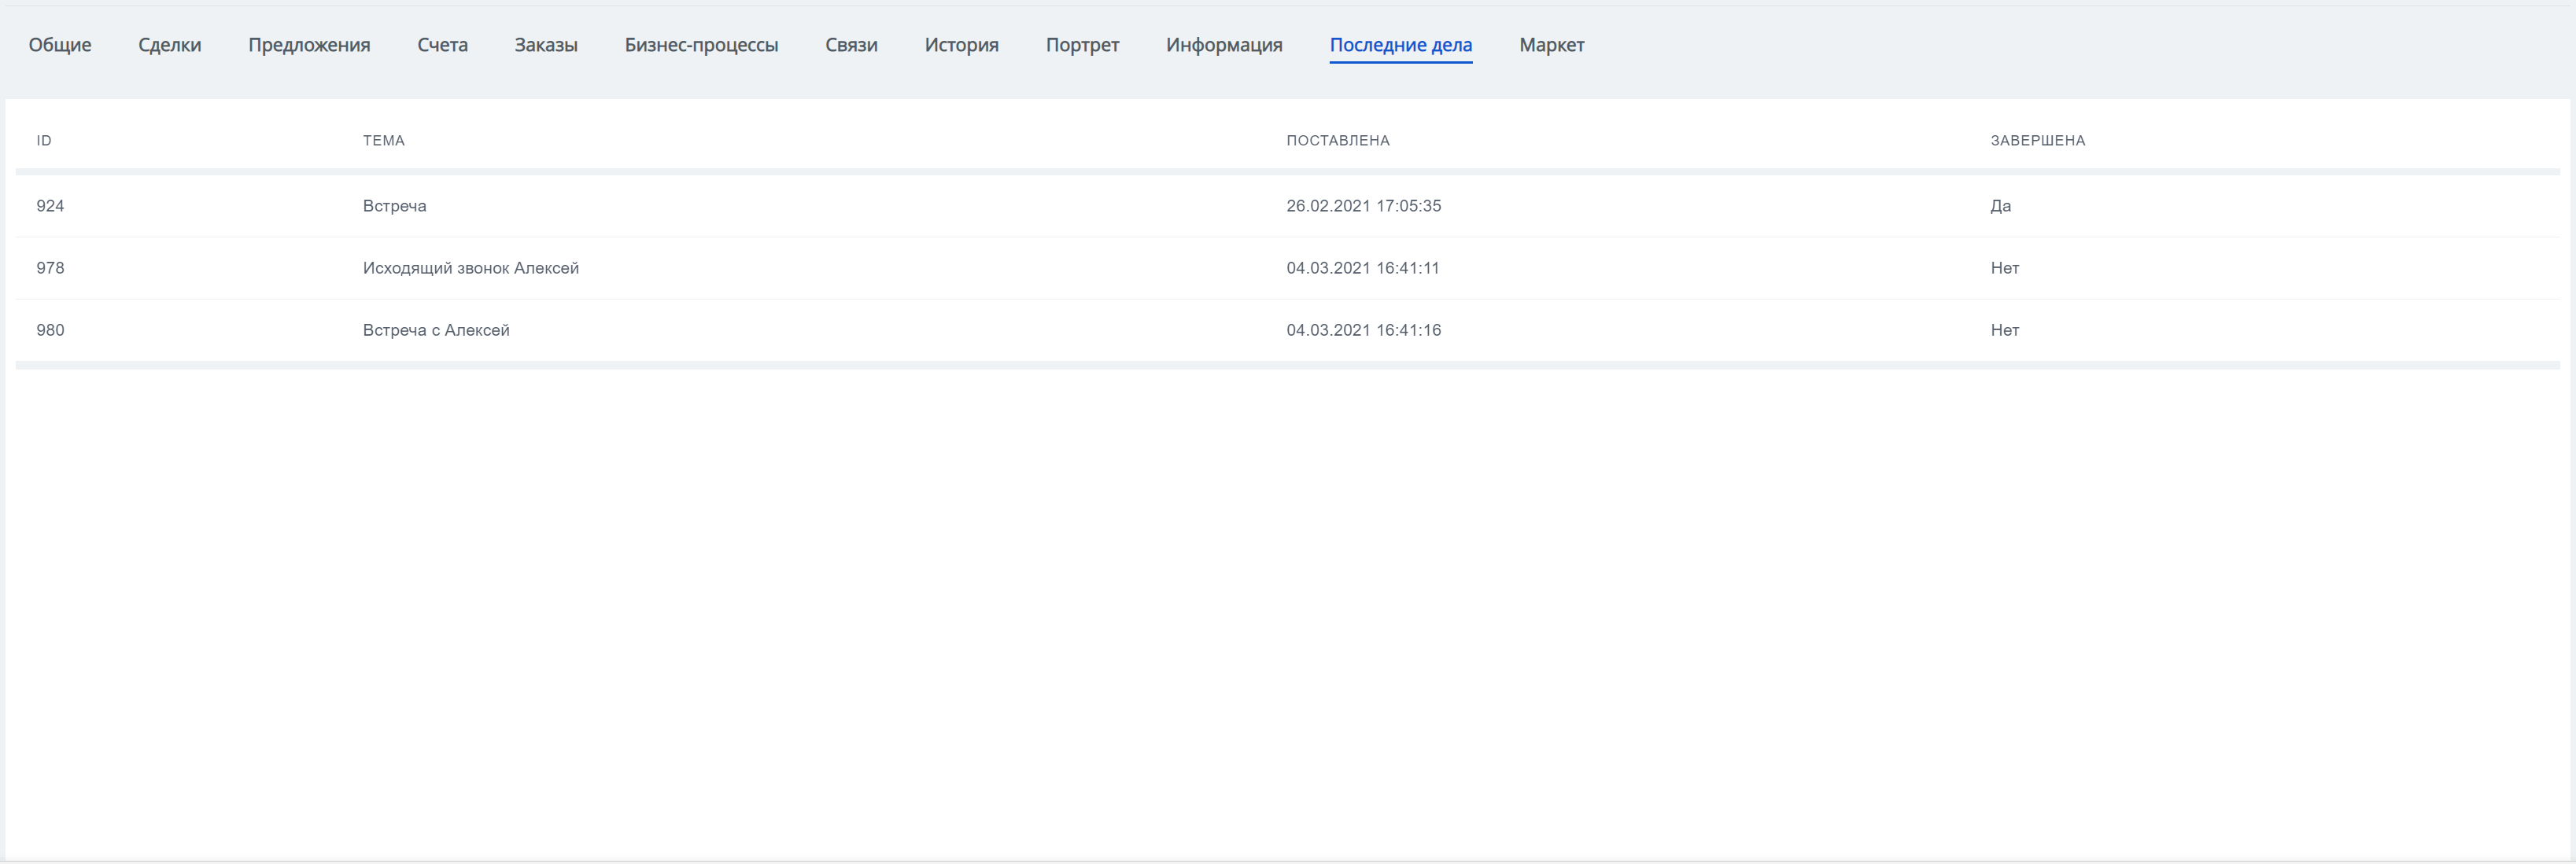2576x864 pixels.
Task: Open the Портрет tab
Action: point(1082,45)
